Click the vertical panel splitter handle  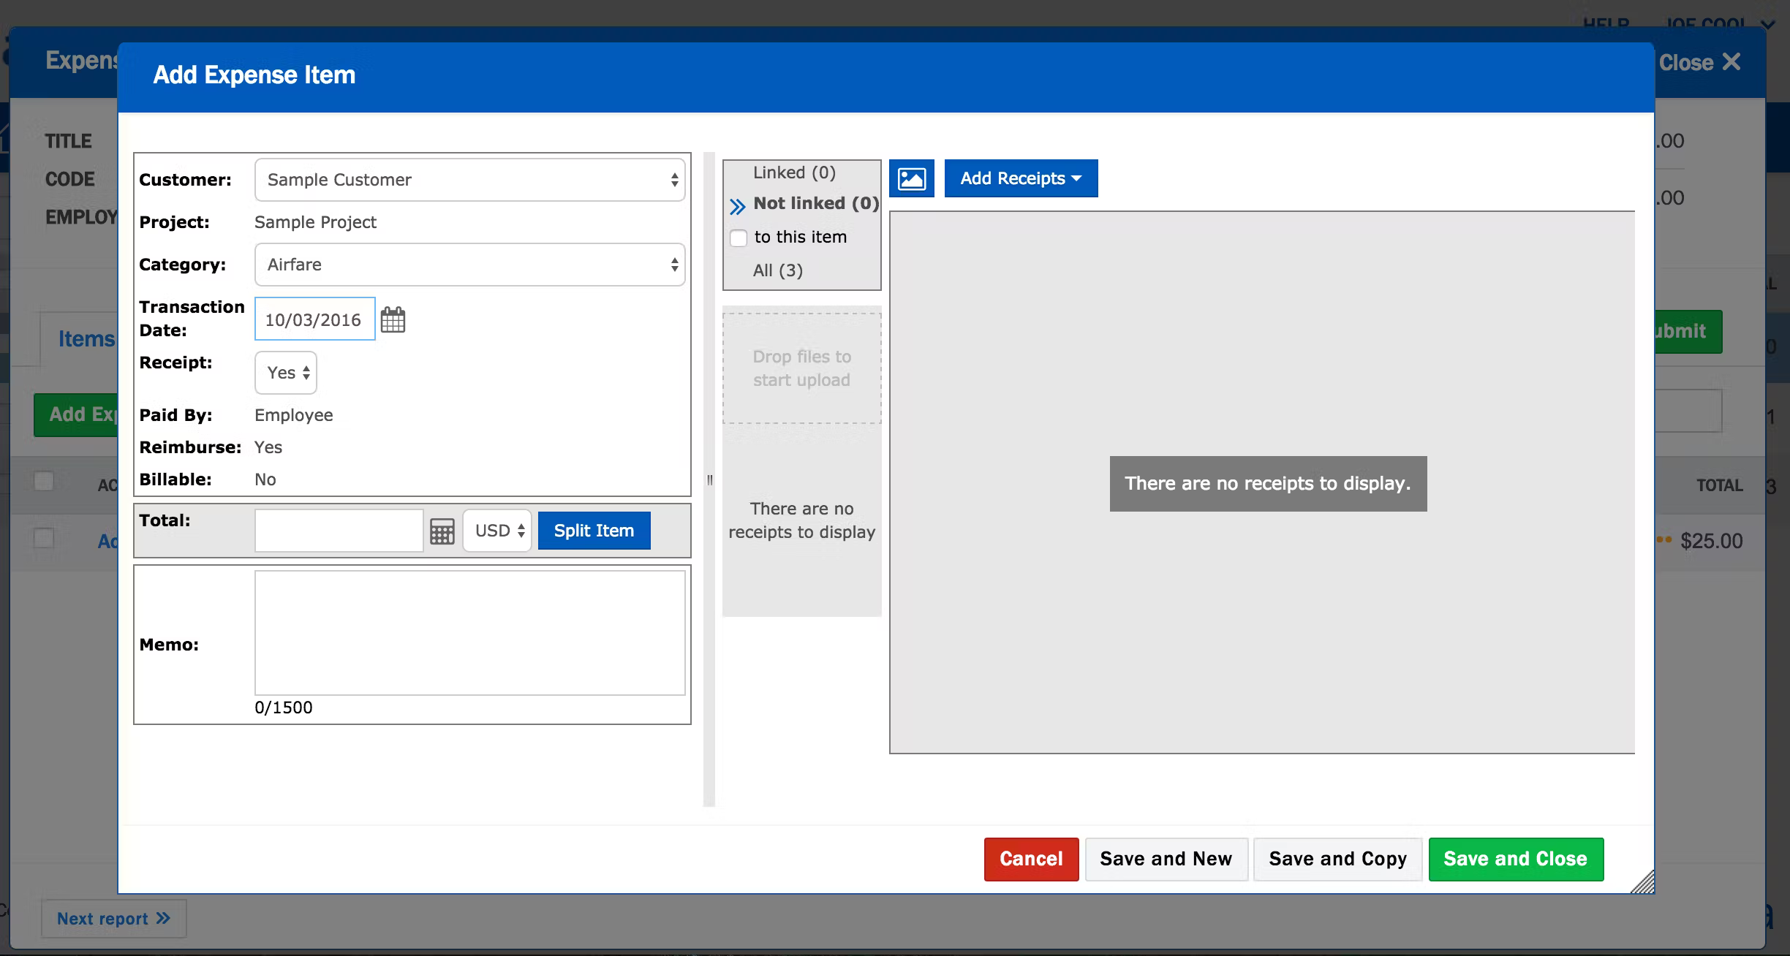tap(709, 479)
